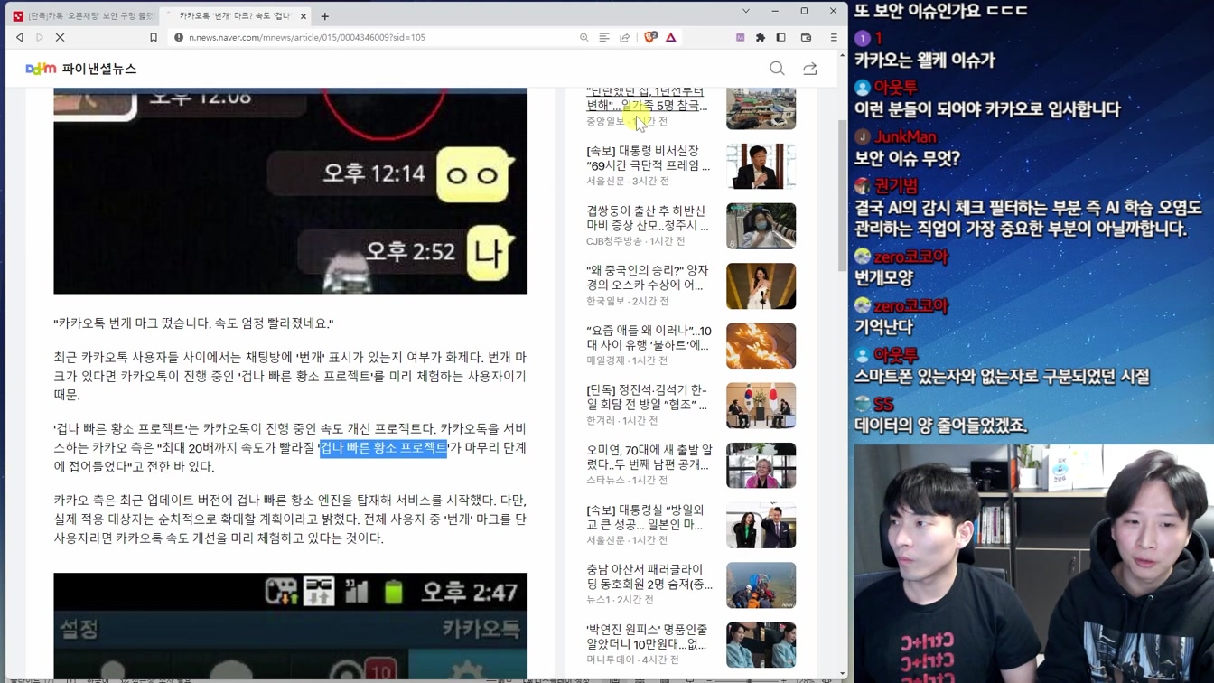Toggle the browser sidebar panel
Viewport: 1214px width, 683px height.
pos(781,38)
